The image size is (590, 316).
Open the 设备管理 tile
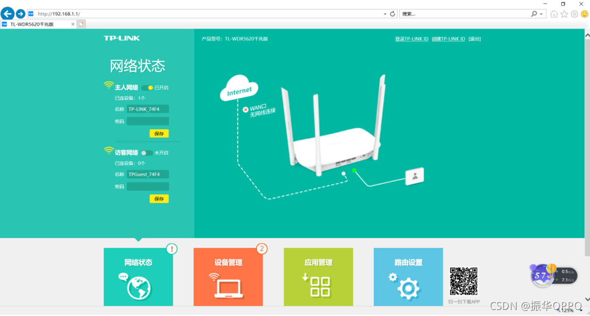coord(228,277)
